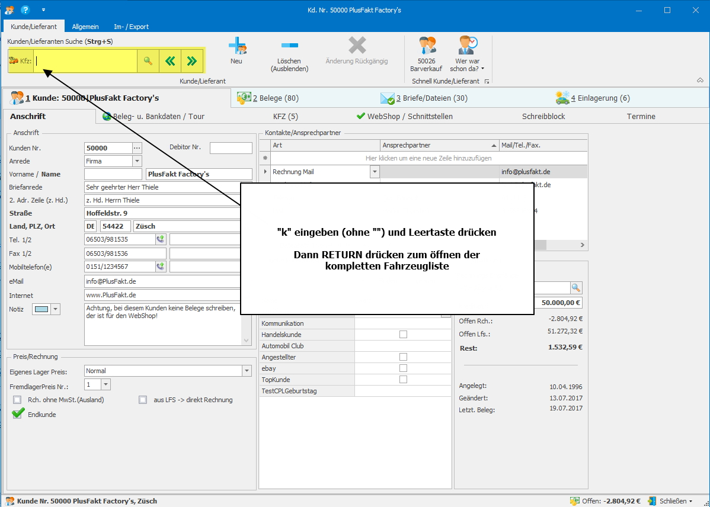
Task: Click the customer icon in the status bar
Action: (9, 501)
